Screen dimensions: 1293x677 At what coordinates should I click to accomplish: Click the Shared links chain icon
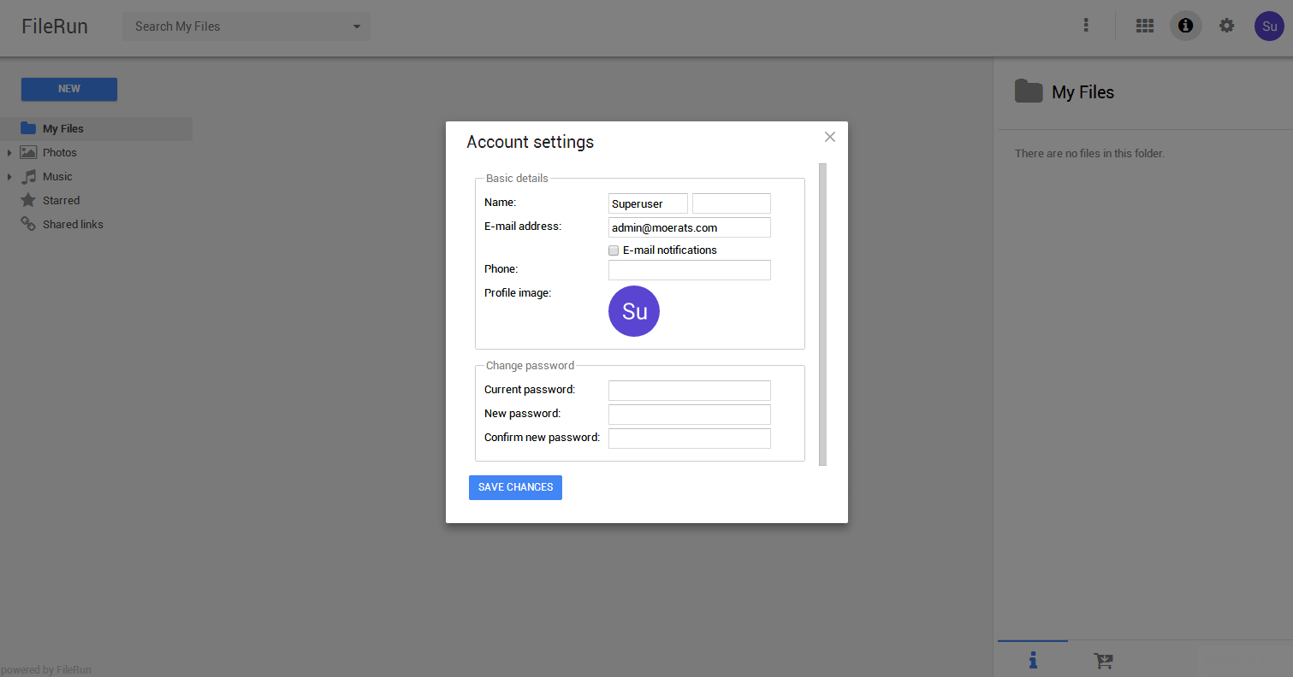[28, 224]
